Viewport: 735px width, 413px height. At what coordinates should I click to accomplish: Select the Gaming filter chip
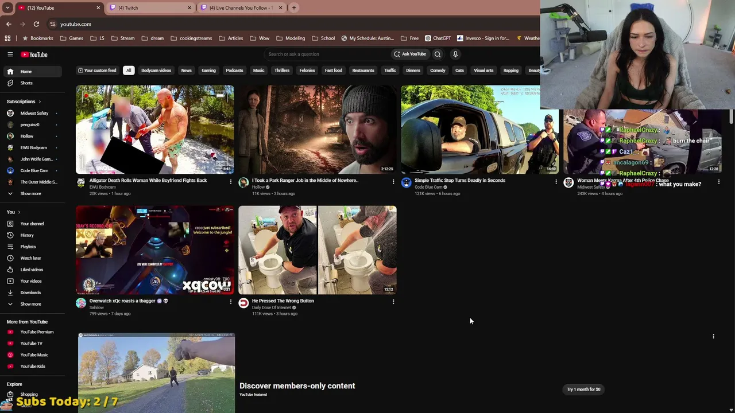tap(208, 71)
